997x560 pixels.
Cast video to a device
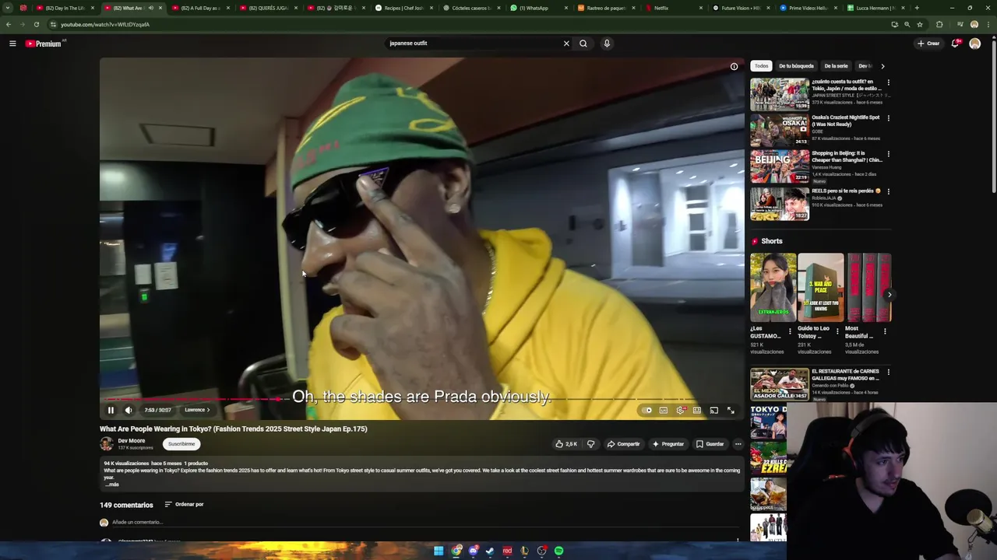[713, 410]
